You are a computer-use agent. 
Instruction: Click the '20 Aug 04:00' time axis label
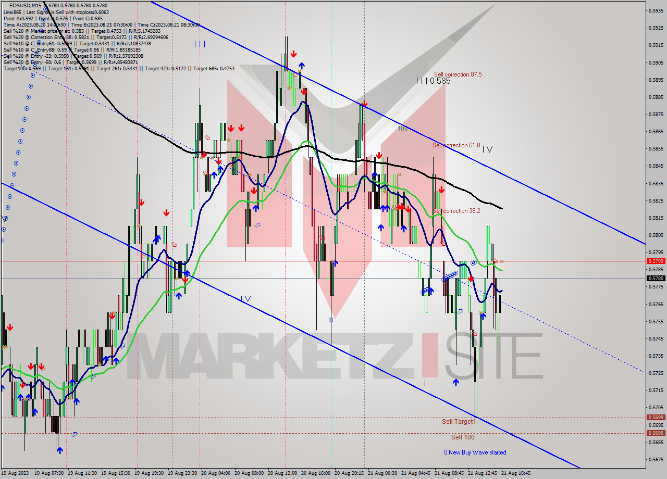click(x=216, y=473)
